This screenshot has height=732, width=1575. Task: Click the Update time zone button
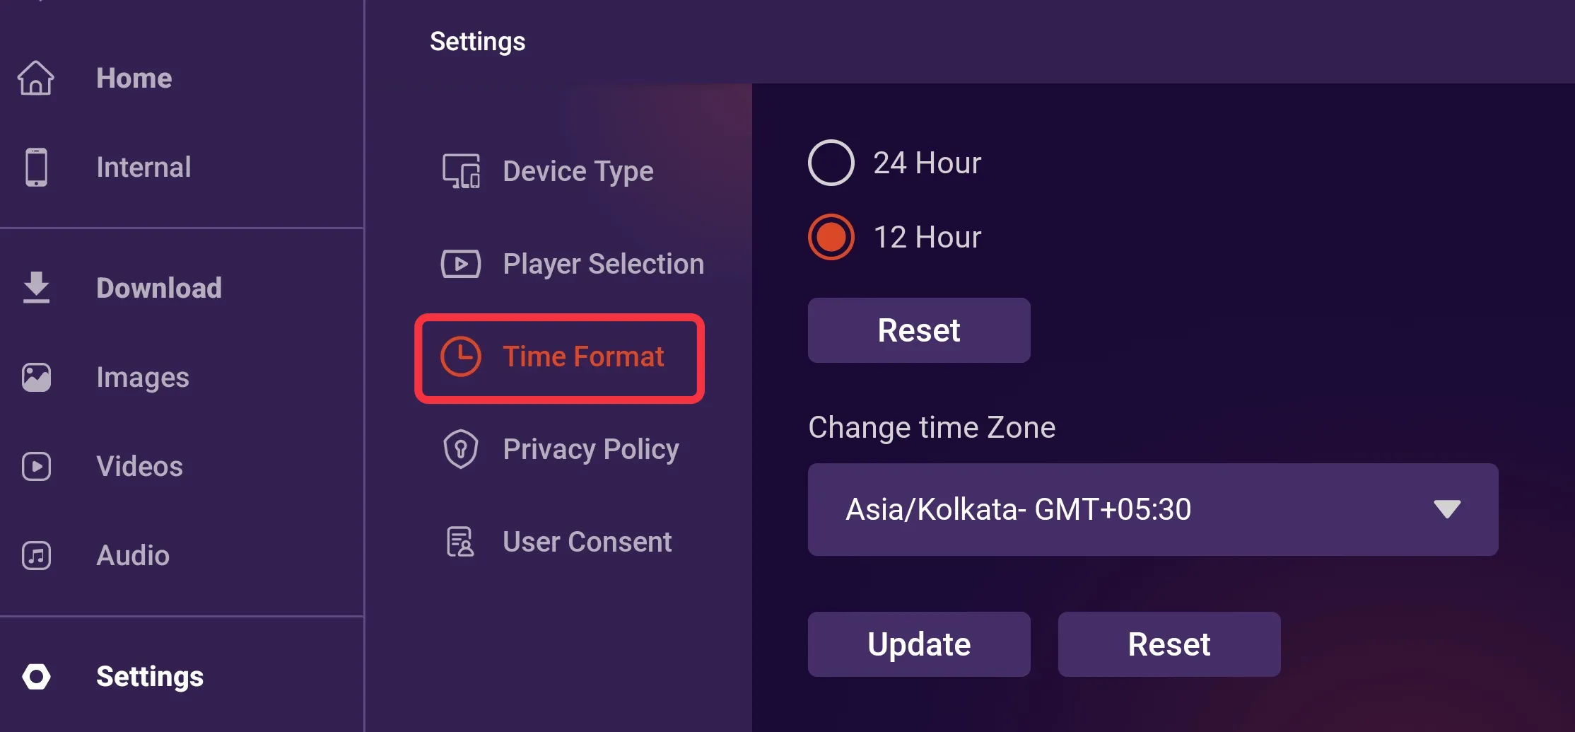(919, 644)
